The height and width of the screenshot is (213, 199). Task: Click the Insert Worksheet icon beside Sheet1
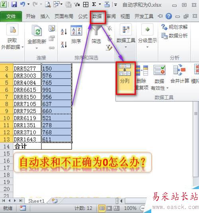55,201
